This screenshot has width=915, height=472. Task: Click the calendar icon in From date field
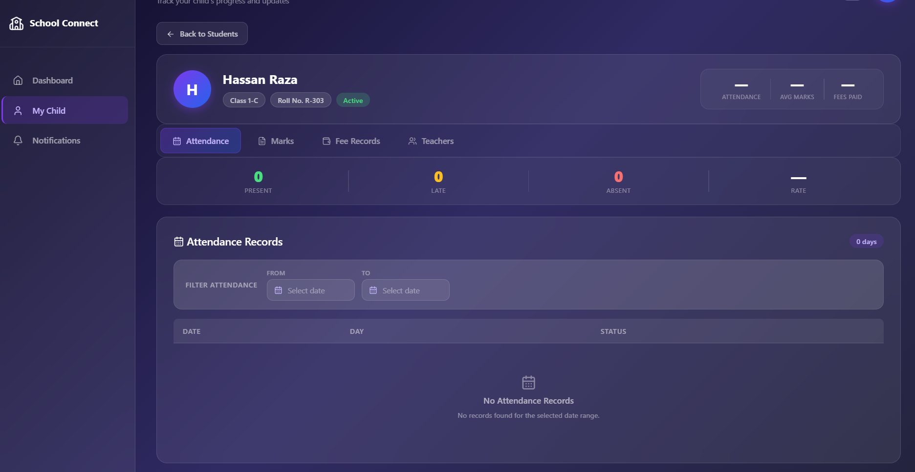[x=279, y=290]
